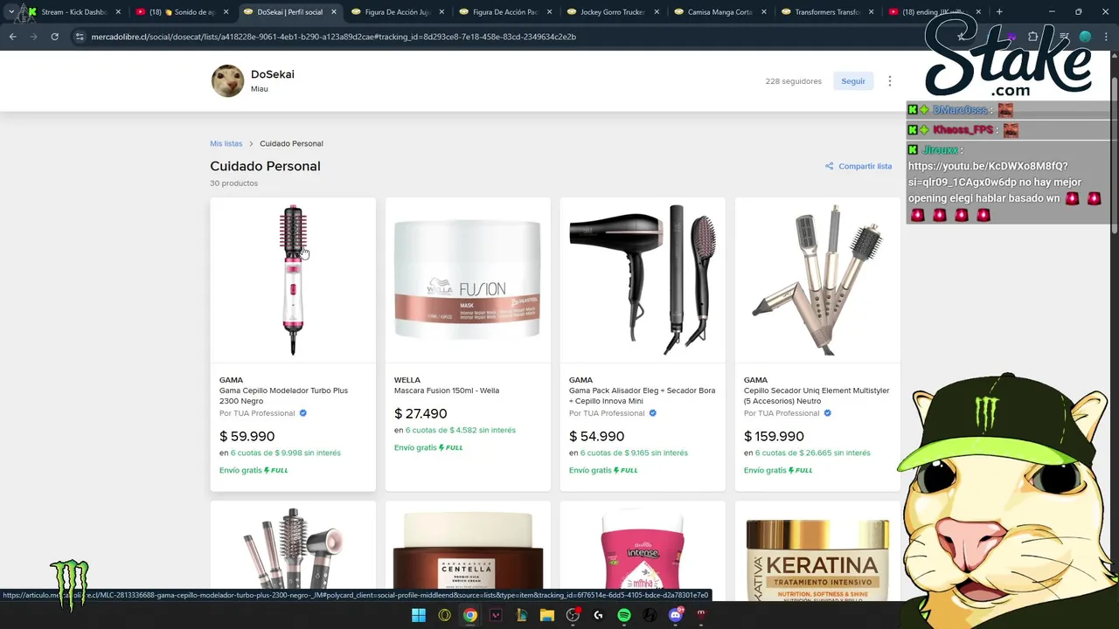Image resolution: width=1119 pixels, height=629 pixels.
Task: Switch to the Transformers tab
Action: 827,12
